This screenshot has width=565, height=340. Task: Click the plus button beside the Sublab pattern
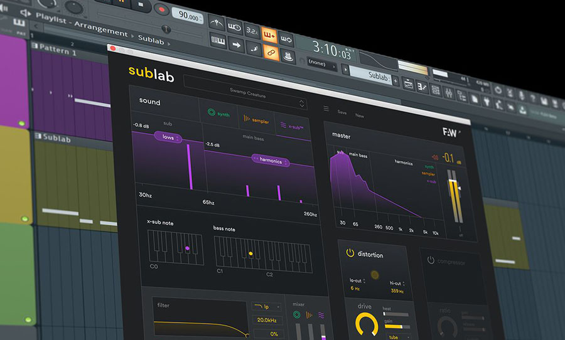tap(395, 81)
